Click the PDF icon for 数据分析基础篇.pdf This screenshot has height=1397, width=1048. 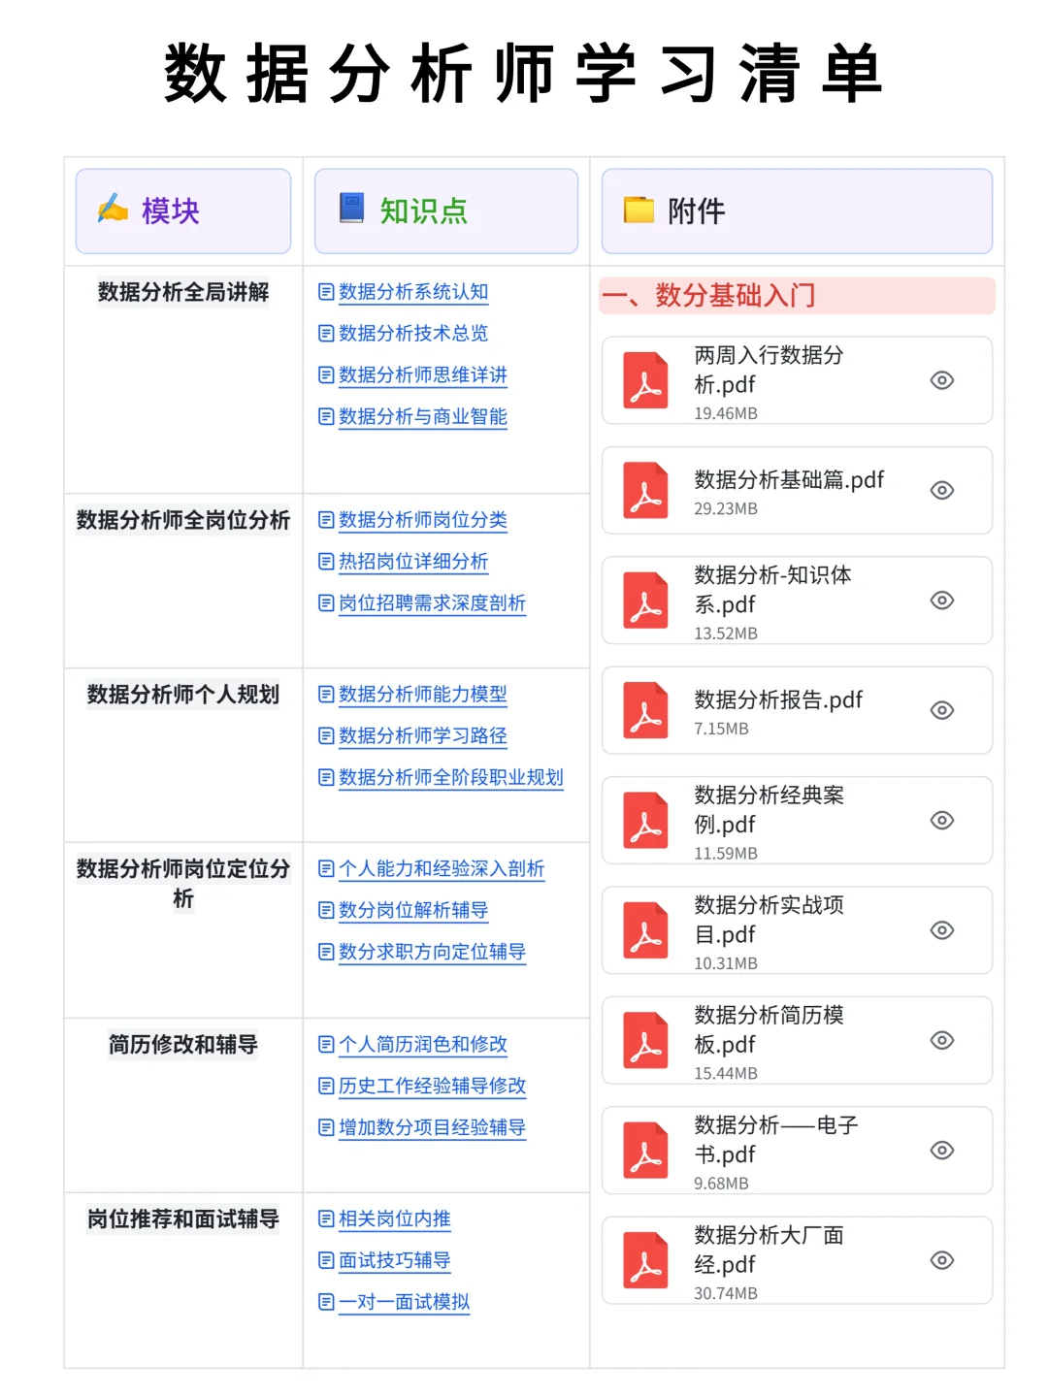pos(643,491)
